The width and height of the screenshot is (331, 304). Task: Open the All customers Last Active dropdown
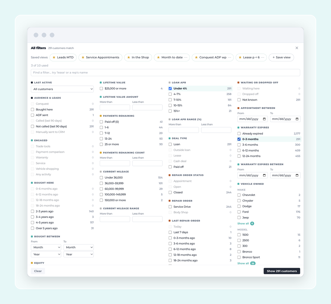(62, 89)
